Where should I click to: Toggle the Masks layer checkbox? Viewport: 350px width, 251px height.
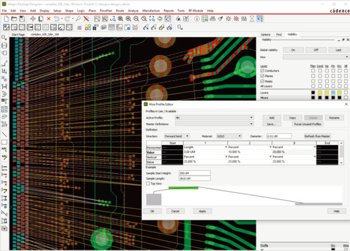coord(262,82)
